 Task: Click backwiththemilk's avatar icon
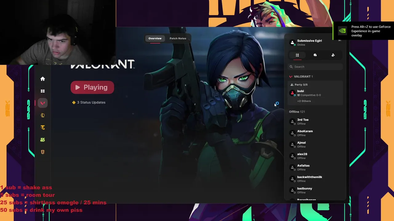[292, 179]
